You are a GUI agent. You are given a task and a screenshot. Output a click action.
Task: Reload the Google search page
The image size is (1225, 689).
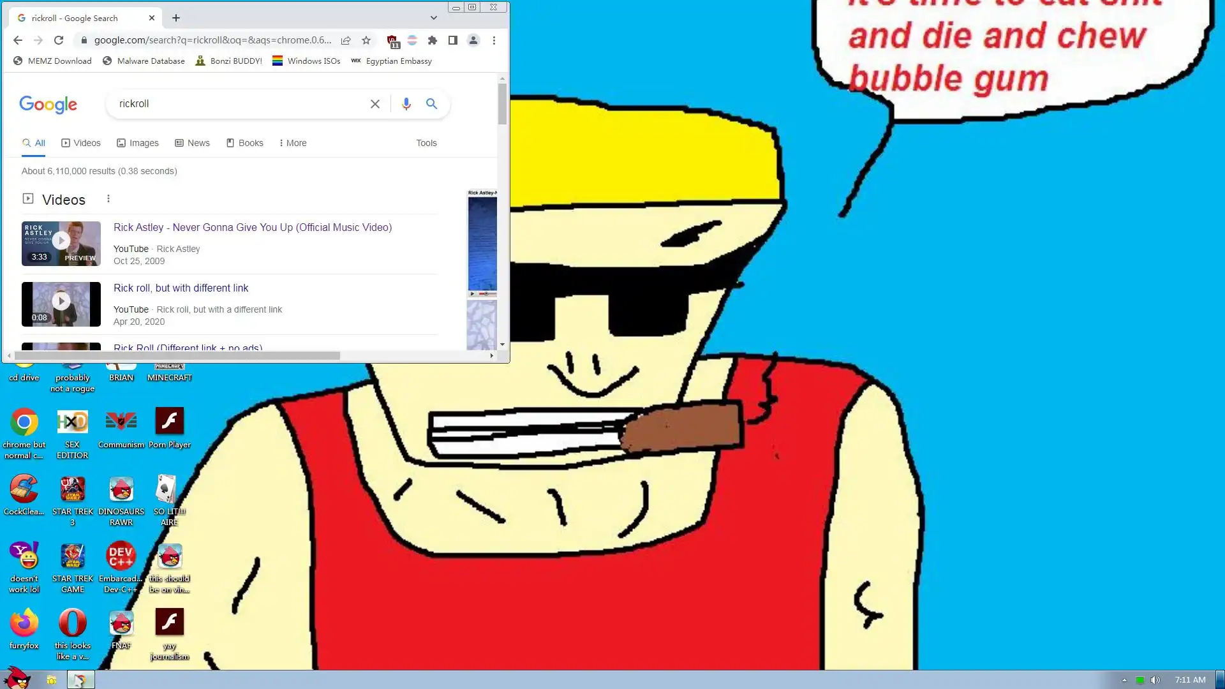coord(59,40)
